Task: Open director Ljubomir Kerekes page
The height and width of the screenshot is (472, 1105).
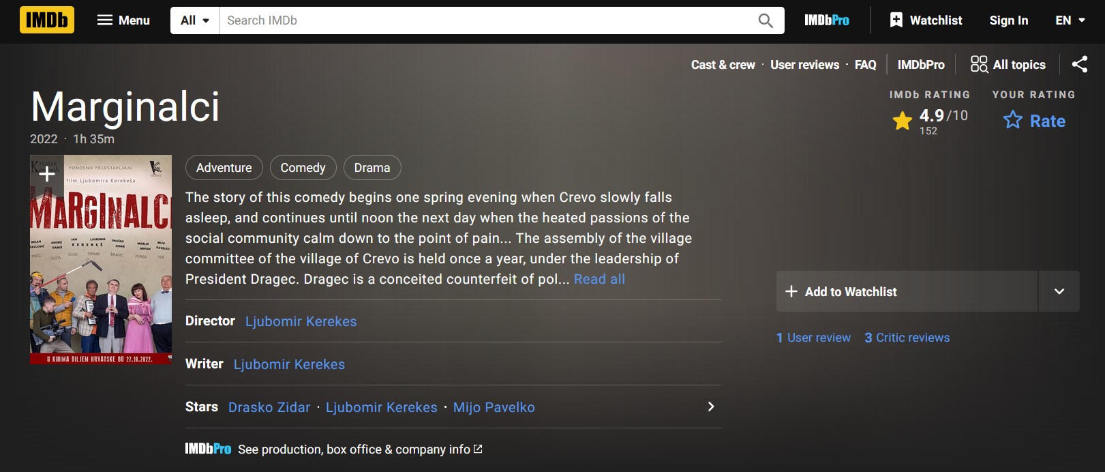Action: (301, 321)
